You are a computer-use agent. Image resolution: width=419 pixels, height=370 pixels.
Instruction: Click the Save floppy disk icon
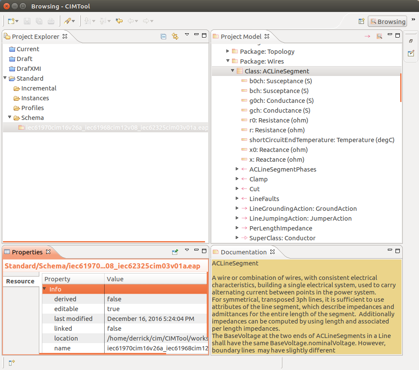tap(27, 21)
